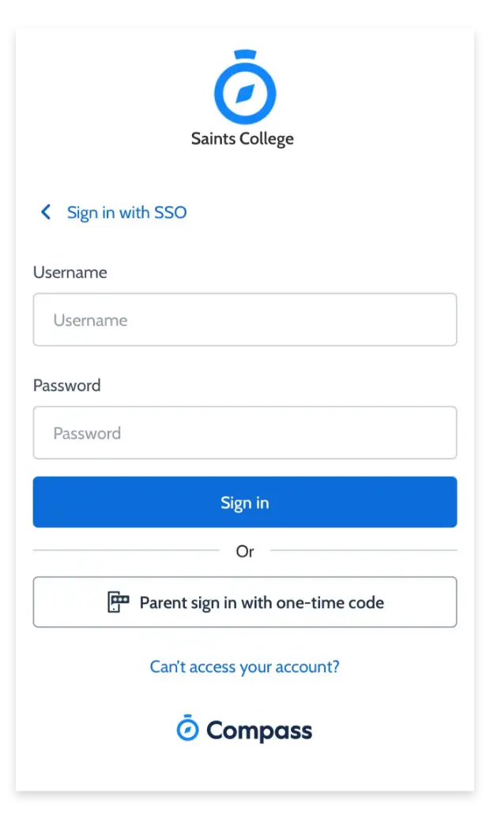The image size is (490, 827).
Task: Click the one-time code keypad icon
Action: tap(118, 602)
